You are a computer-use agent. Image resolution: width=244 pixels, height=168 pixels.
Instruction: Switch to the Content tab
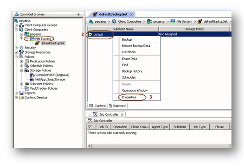97,106
